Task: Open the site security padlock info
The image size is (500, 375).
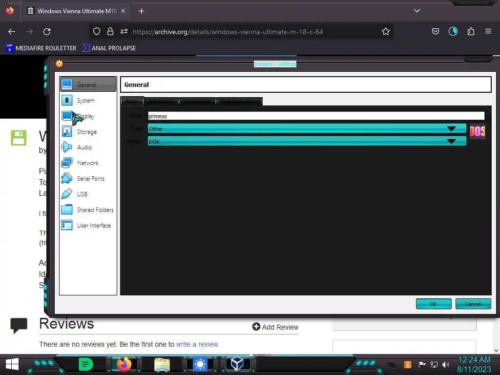Action: (x=110, y=32)
